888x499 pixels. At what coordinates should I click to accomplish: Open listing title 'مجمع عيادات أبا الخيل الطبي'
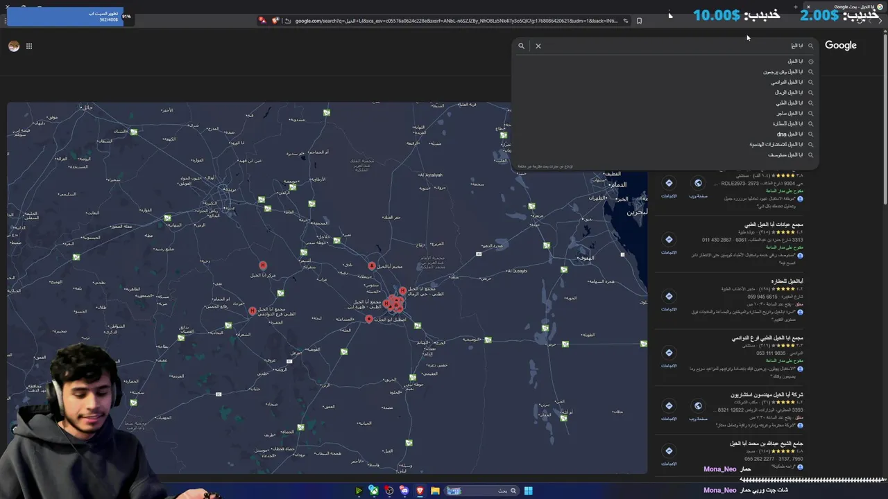point(774,225)
